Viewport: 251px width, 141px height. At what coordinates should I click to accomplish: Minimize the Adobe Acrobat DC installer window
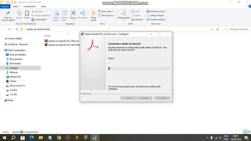151,34
